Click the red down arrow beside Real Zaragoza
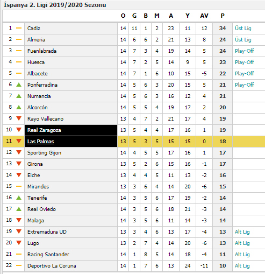 19,130
